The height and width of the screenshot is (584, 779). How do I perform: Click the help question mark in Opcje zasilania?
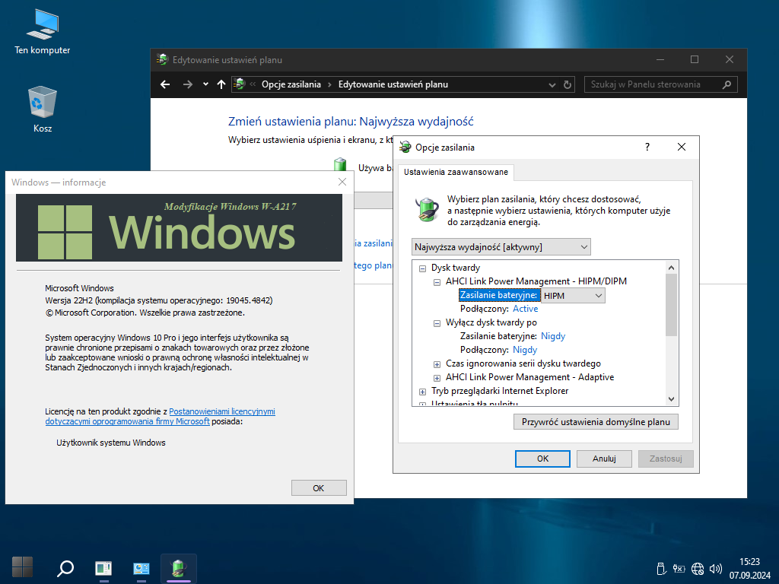coord(647,147)
